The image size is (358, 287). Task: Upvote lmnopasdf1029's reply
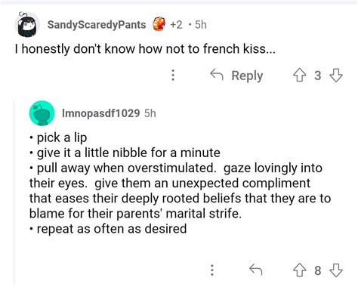(299, 270)
